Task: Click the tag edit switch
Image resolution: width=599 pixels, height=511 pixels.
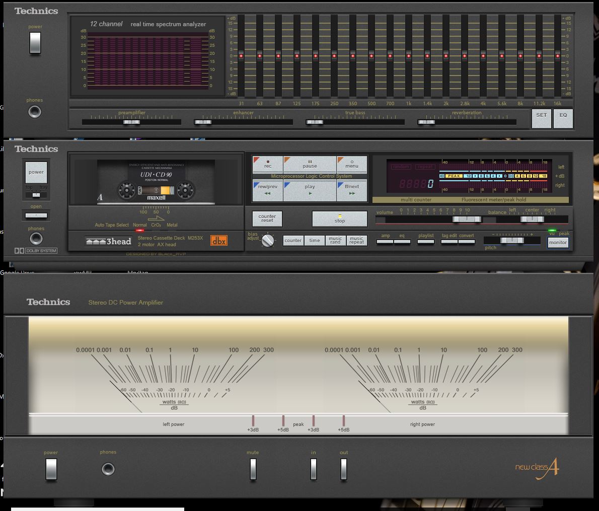Action: pyautogui.click(x=450, y=242)
